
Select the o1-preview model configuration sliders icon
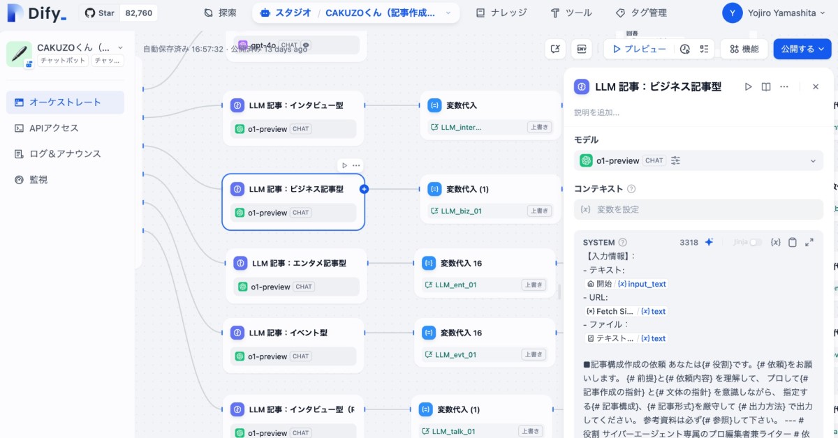tap(675, 160)
